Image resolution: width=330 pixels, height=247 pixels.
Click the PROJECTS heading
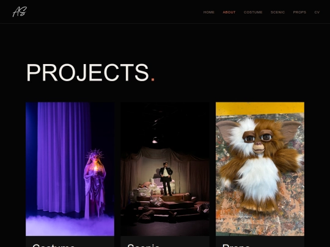[x=90, y=73]
